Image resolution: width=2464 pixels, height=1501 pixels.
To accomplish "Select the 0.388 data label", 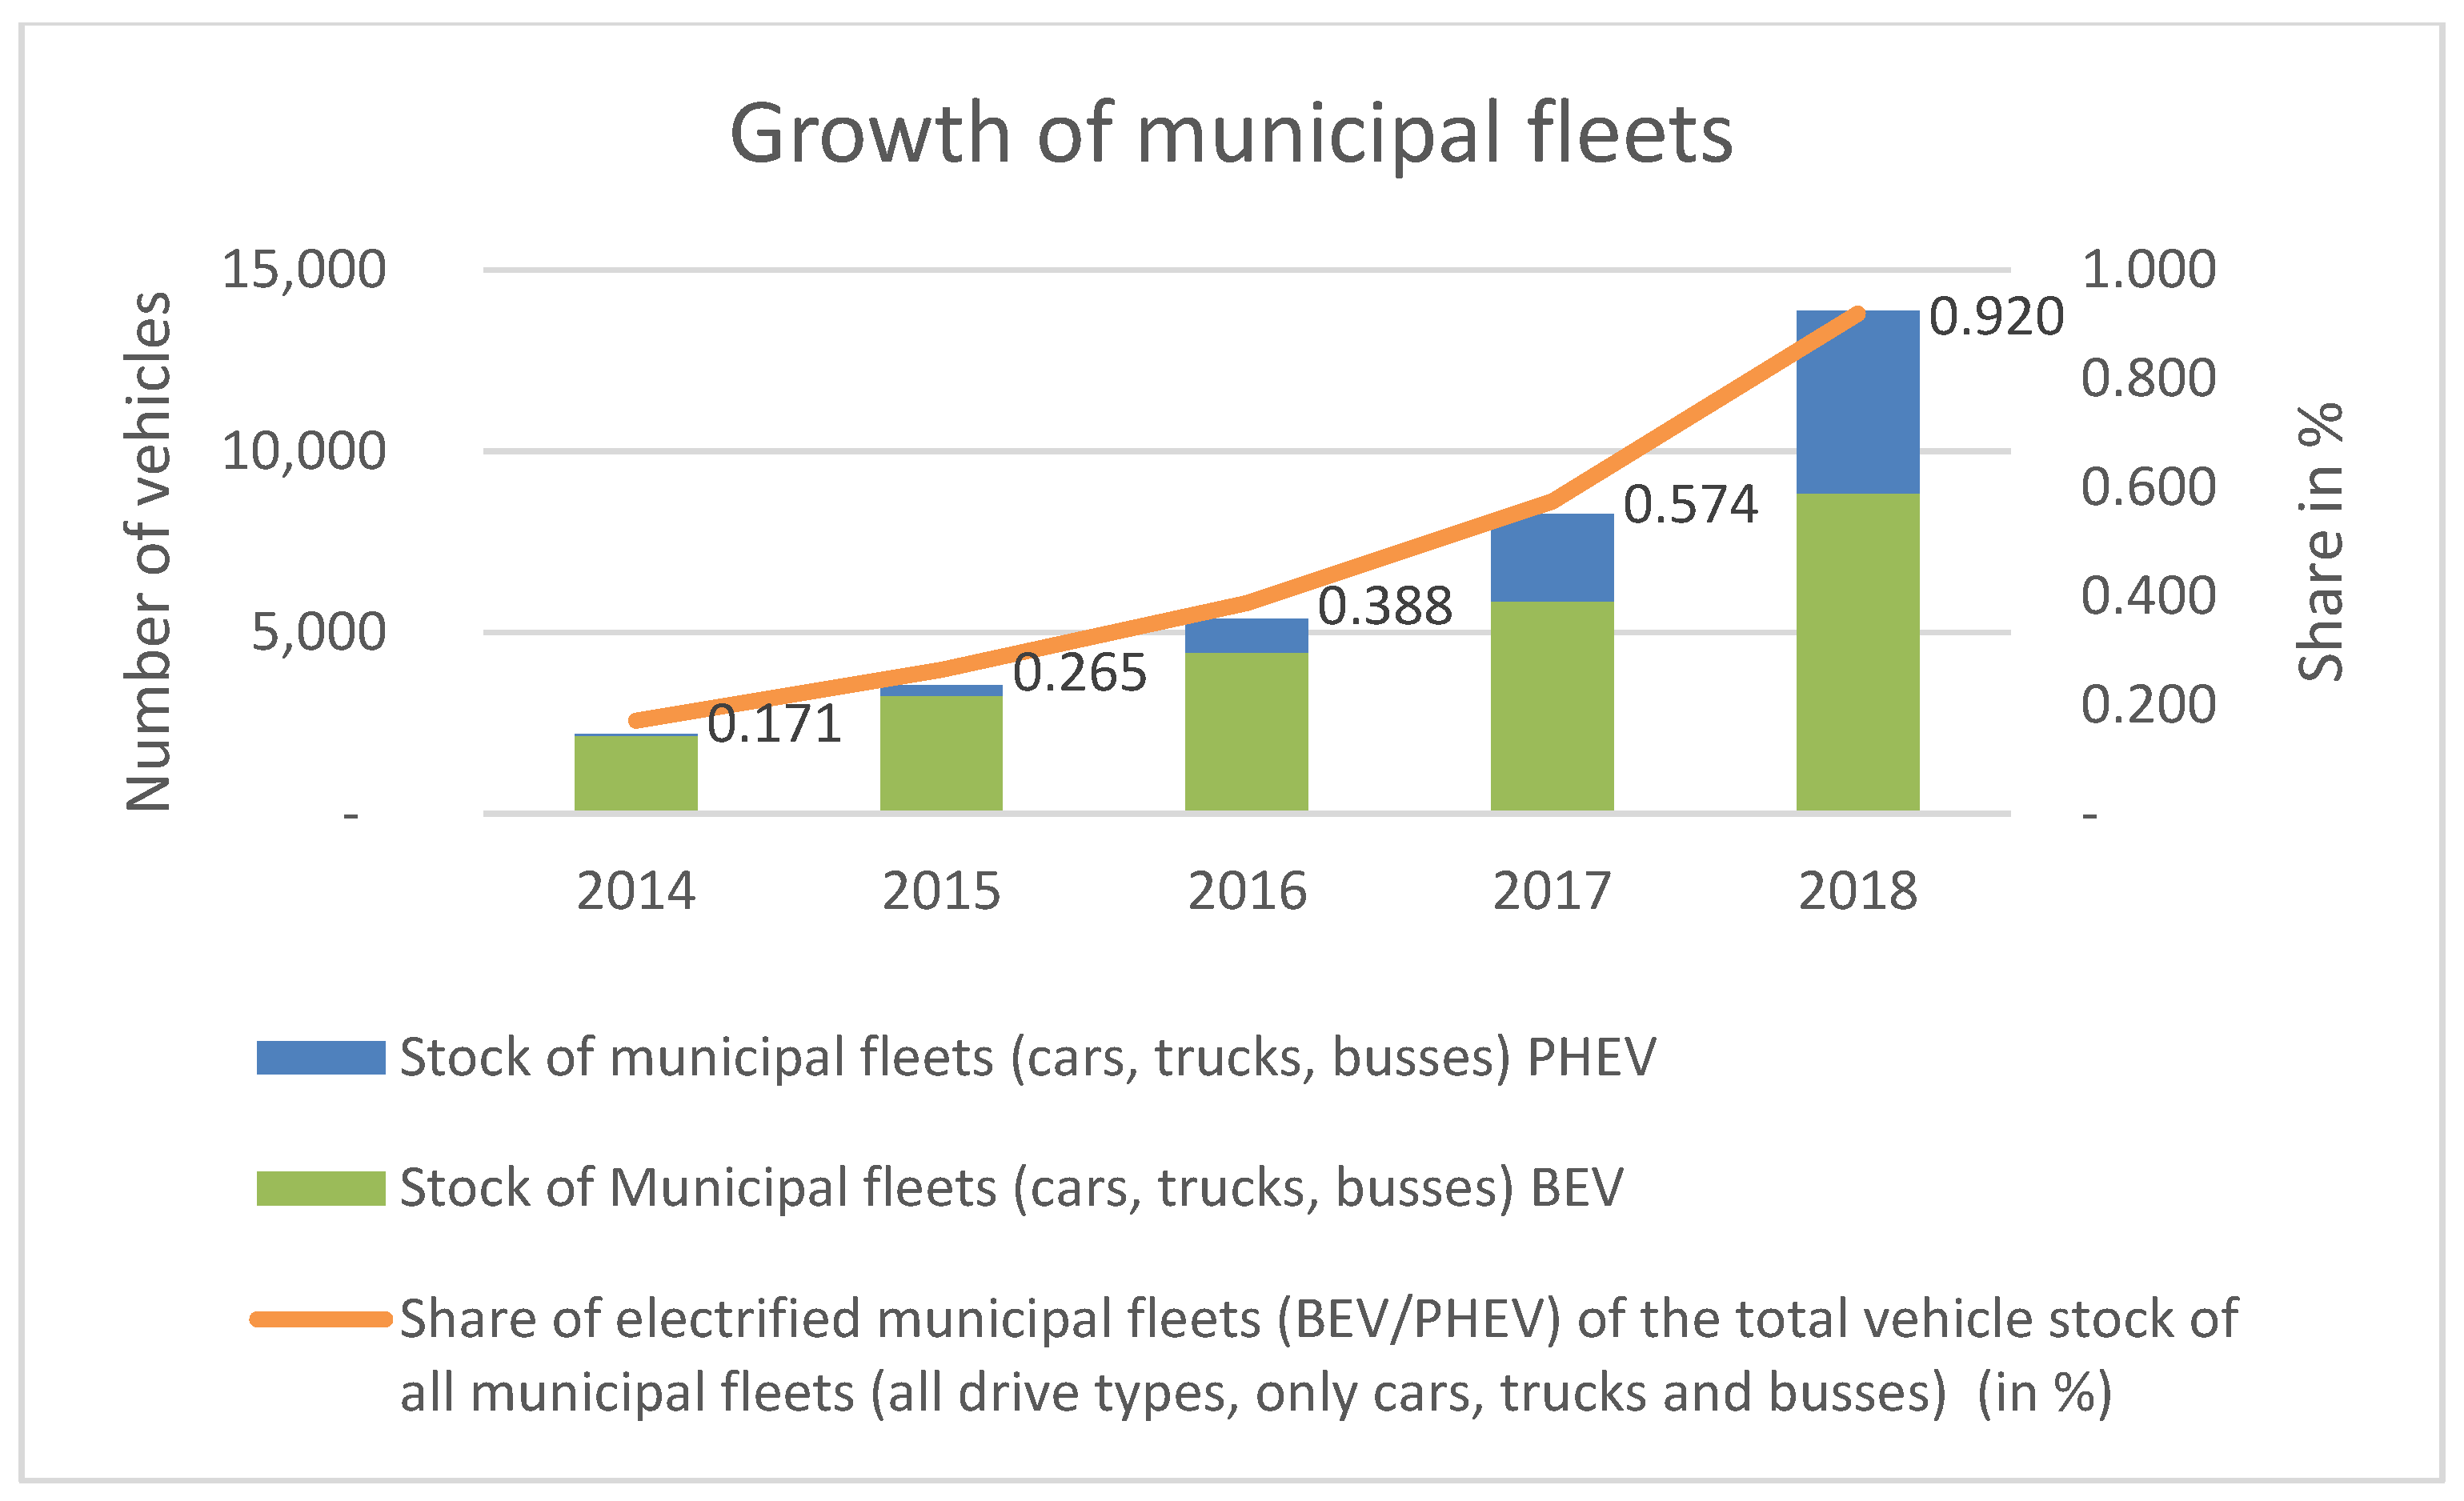I will 1384,606.
